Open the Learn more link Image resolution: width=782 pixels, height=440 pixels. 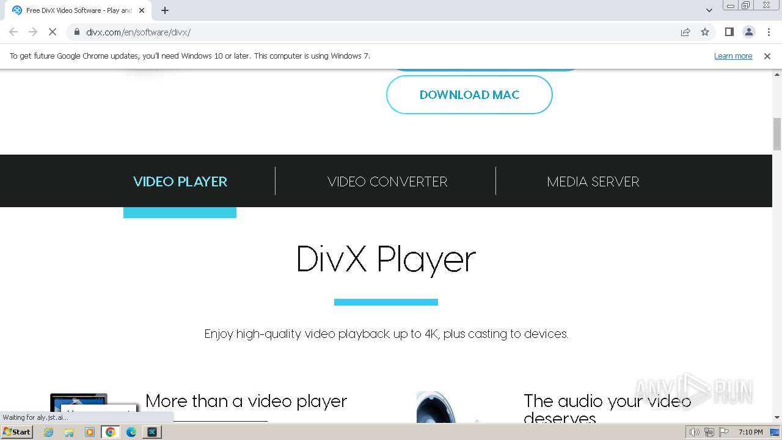click(x=733, y=56)
